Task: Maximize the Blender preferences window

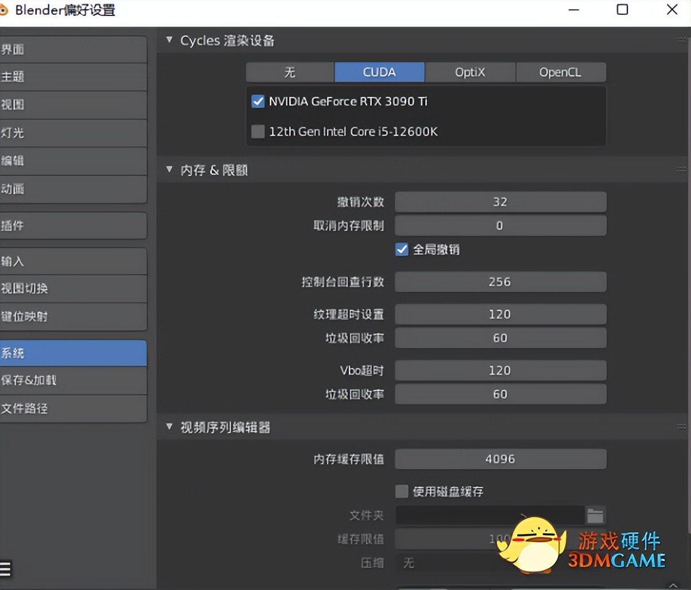Action: pyautogui.click(x=622, y=10)
